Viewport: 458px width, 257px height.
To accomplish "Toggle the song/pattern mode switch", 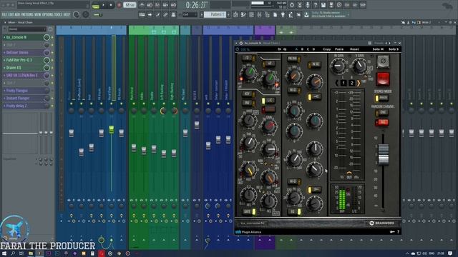I will tap(95, 5).
